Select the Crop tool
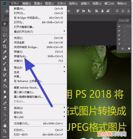The height and width of the screenshot is (139, 133). coord(5,46)
